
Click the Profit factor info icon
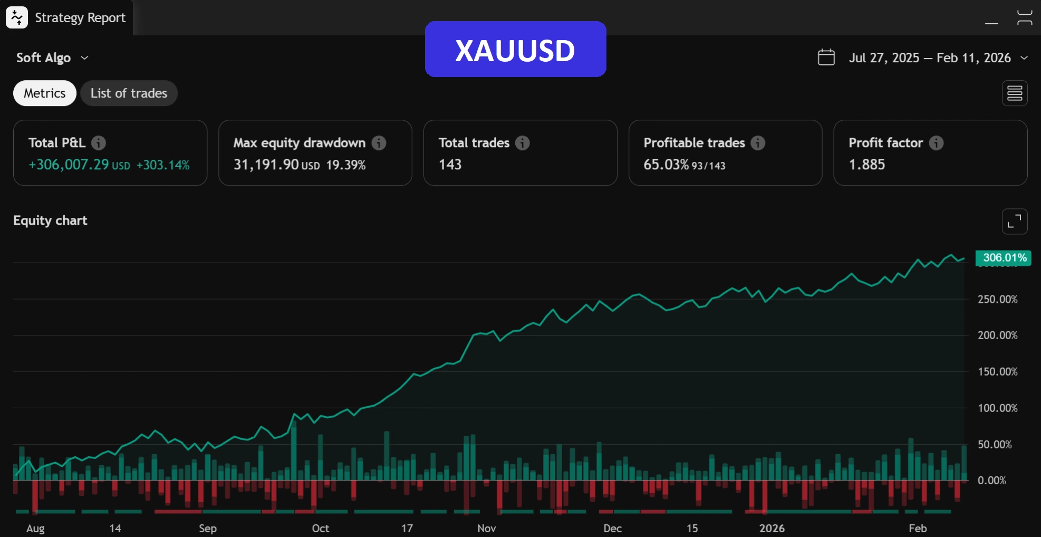[x=936, y=143]
